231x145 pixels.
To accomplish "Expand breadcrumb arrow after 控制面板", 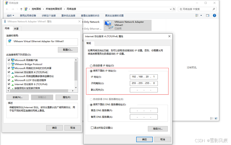I will click(44, 9).
